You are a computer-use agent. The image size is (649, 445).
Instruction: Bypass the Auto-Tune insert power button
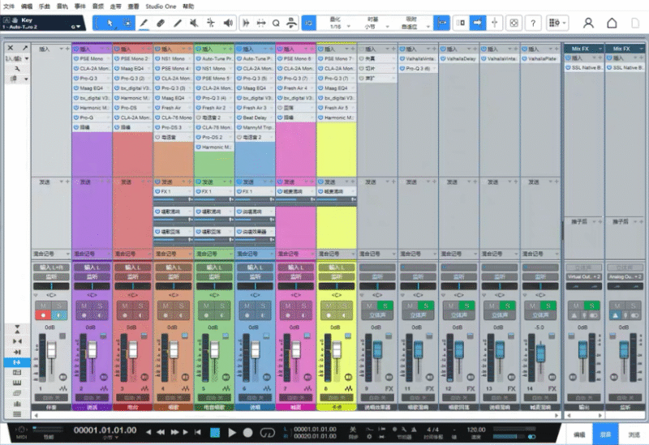pos(199,59)
